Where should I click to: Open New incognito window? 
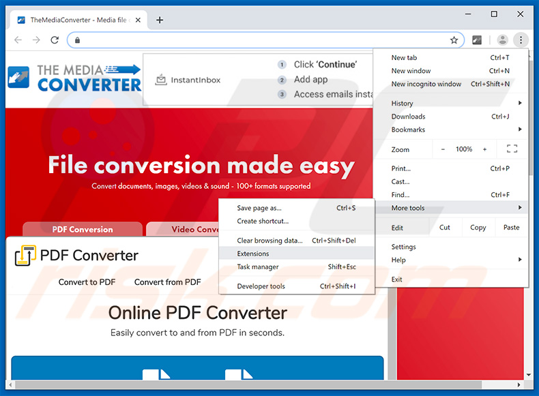click(451, 84)
